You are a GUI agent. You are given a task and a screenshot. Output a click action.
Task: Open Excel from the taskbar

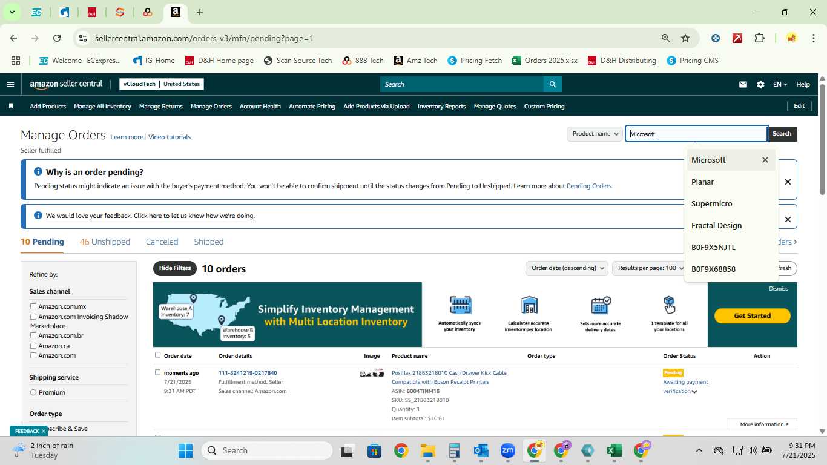(x=614, y=450)
